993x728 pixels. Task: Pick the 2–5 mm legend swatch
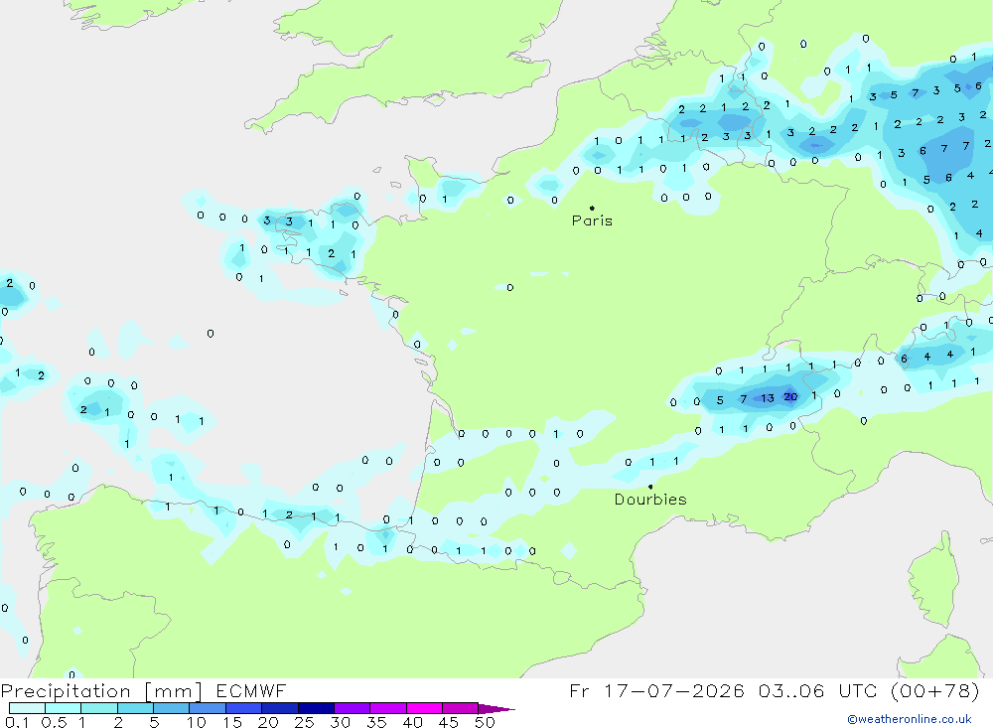tap(135, 708)
